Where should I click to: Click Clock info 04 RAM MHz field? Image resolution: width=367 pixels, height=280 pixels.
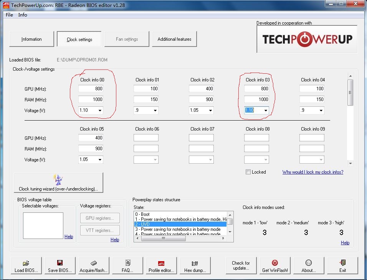tap(312, 99)
